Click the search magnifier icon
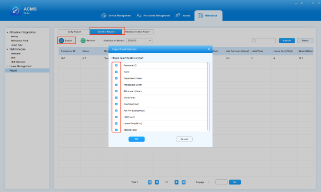The width and height of the screenshot is (321, 192). (x=254, y=41)
